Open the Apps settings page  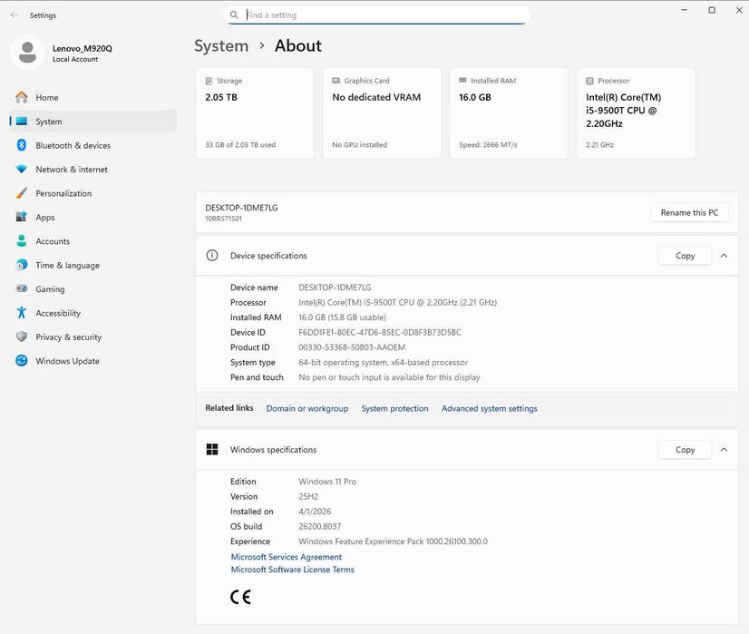(45, 218)
